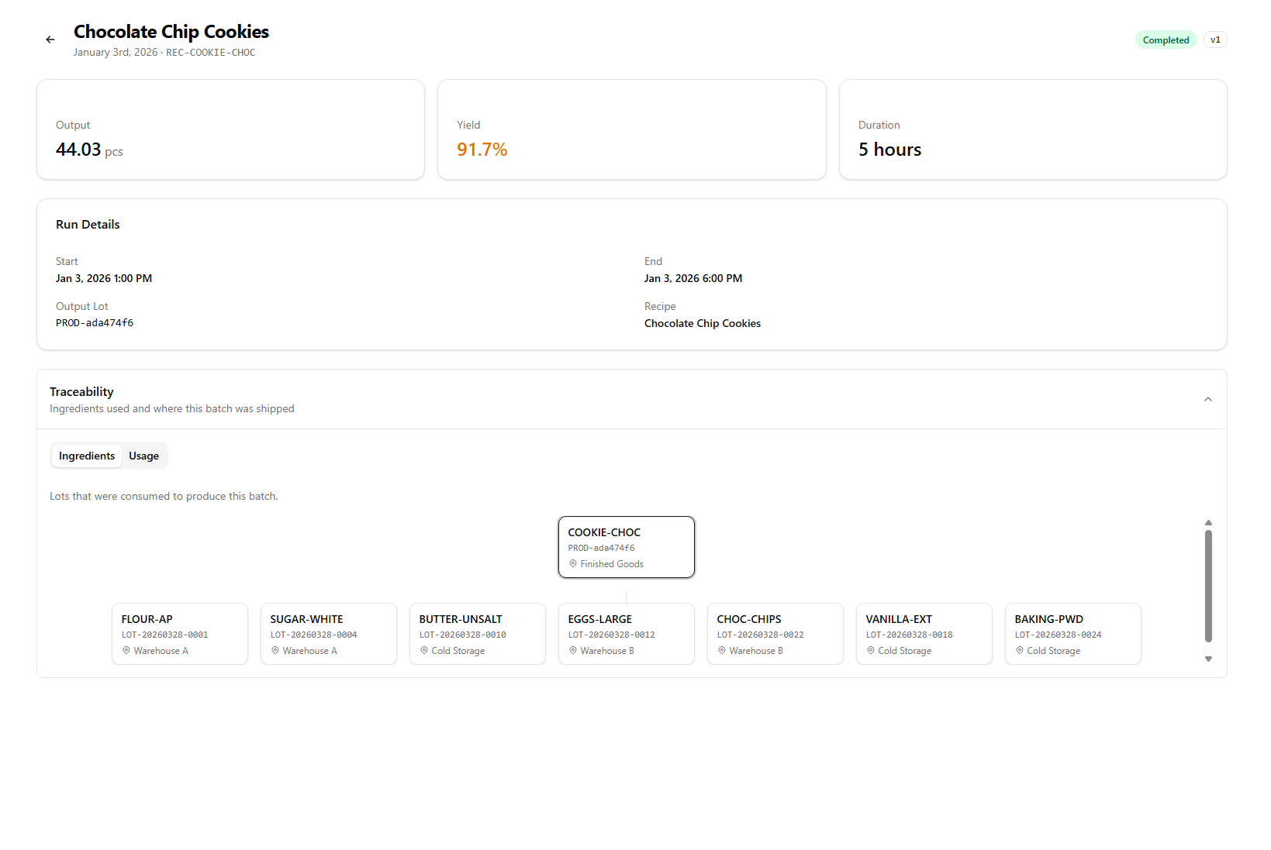Viewport: 1271px width, 850px height.
Task: Click the Cold Storage pin on BAKING-PWD card
Action: point(1019,651)
